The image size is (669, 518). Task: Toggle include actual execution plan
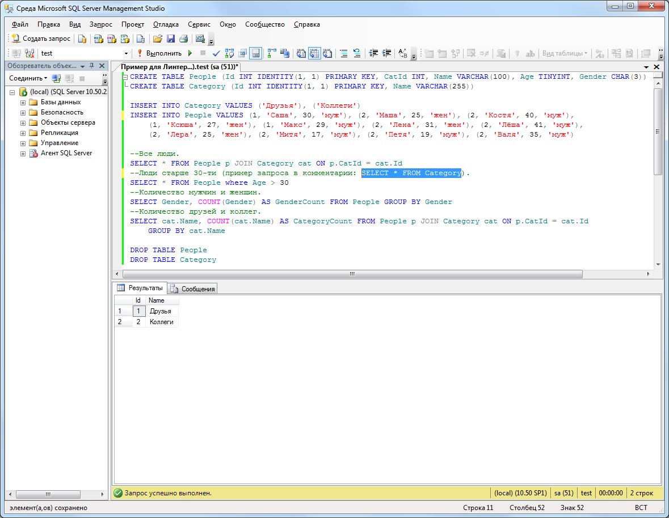coord(271,53)
